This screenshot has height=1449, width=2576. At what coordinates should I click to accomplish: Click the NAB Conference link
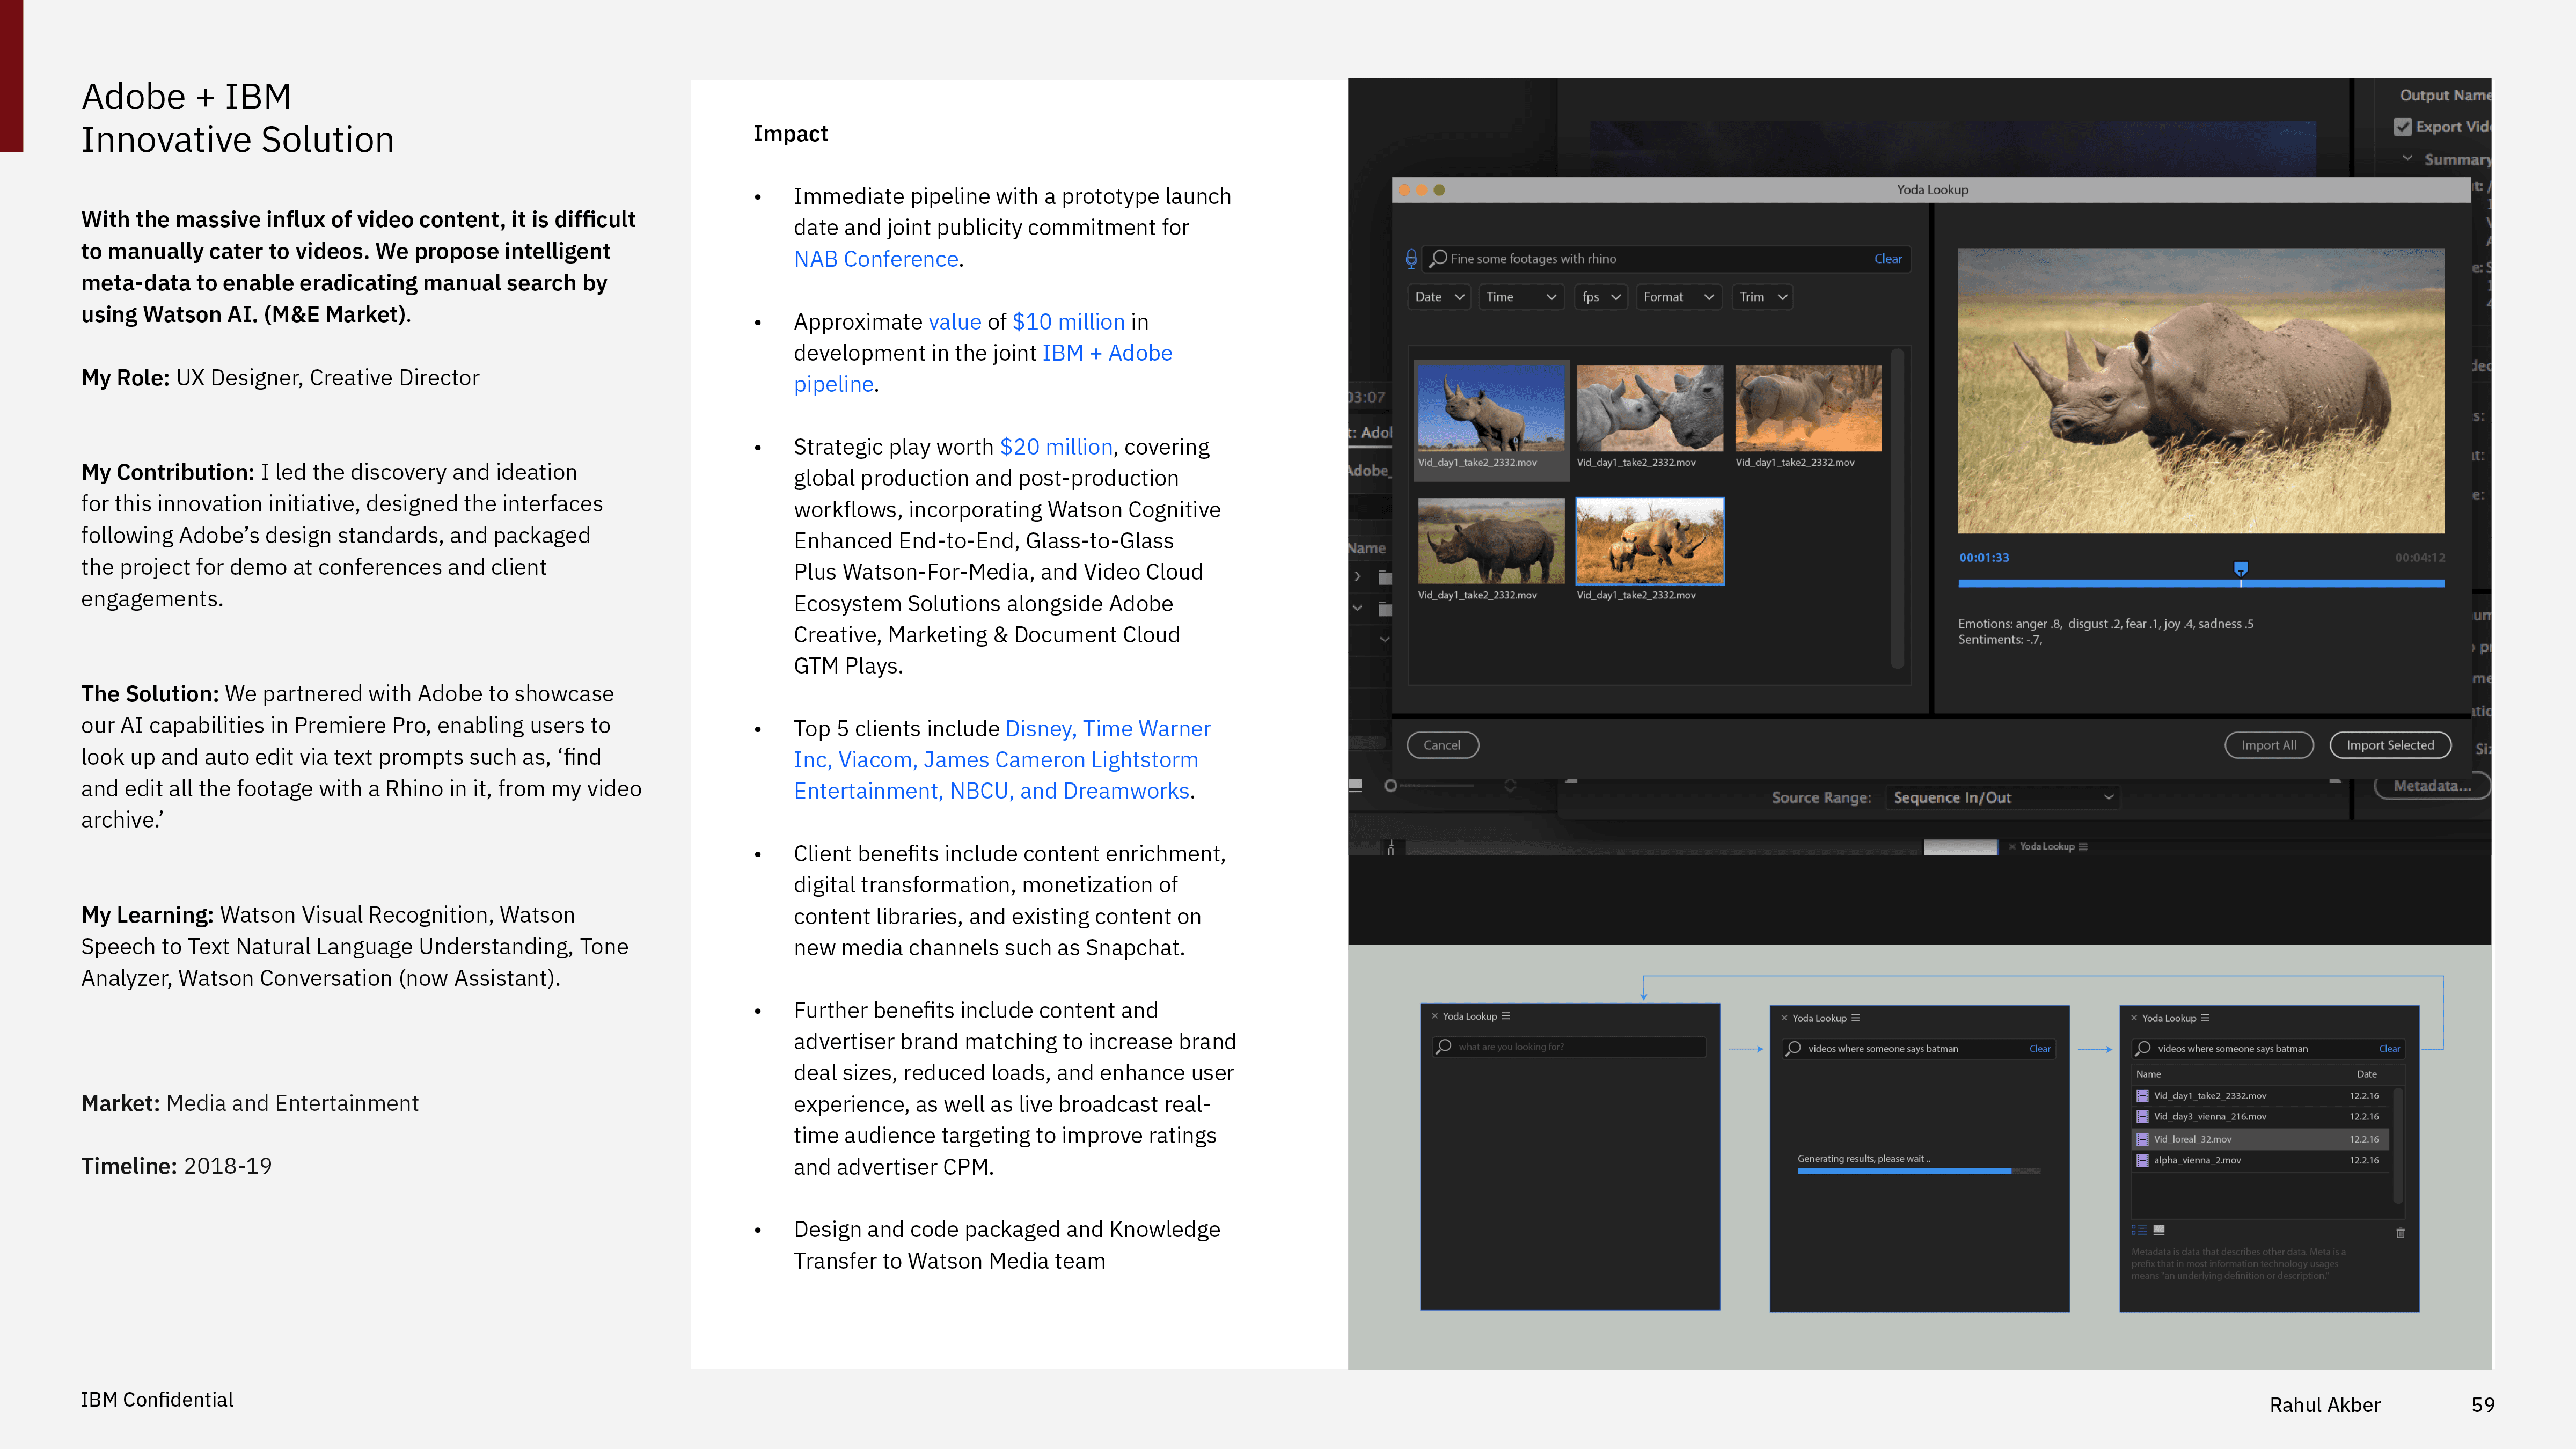click(876, 259)
